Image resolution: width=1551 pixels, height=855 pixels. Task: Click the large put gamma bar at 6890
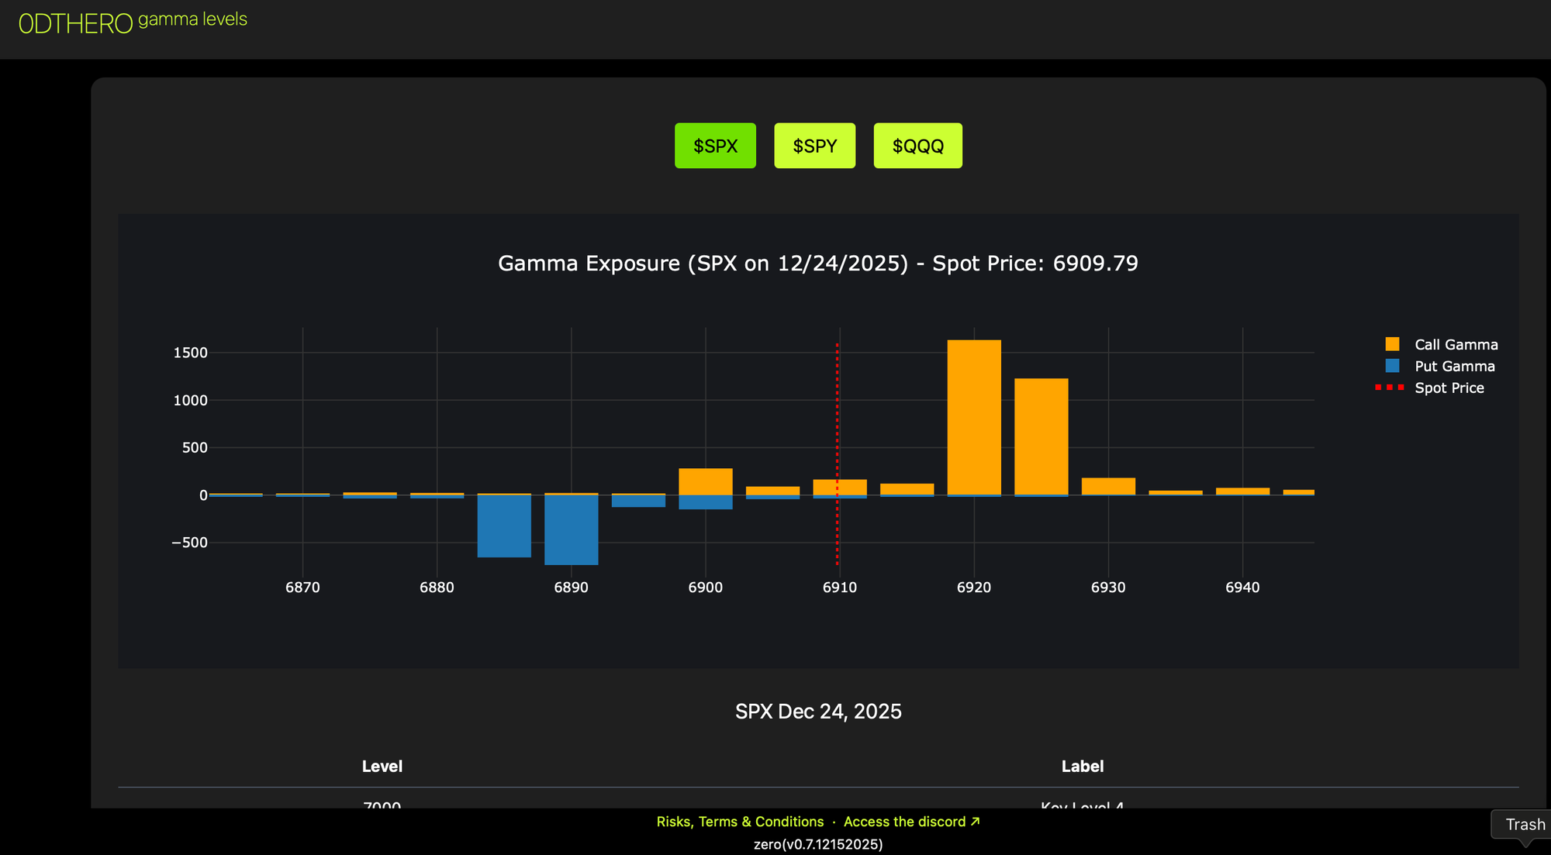571,530
